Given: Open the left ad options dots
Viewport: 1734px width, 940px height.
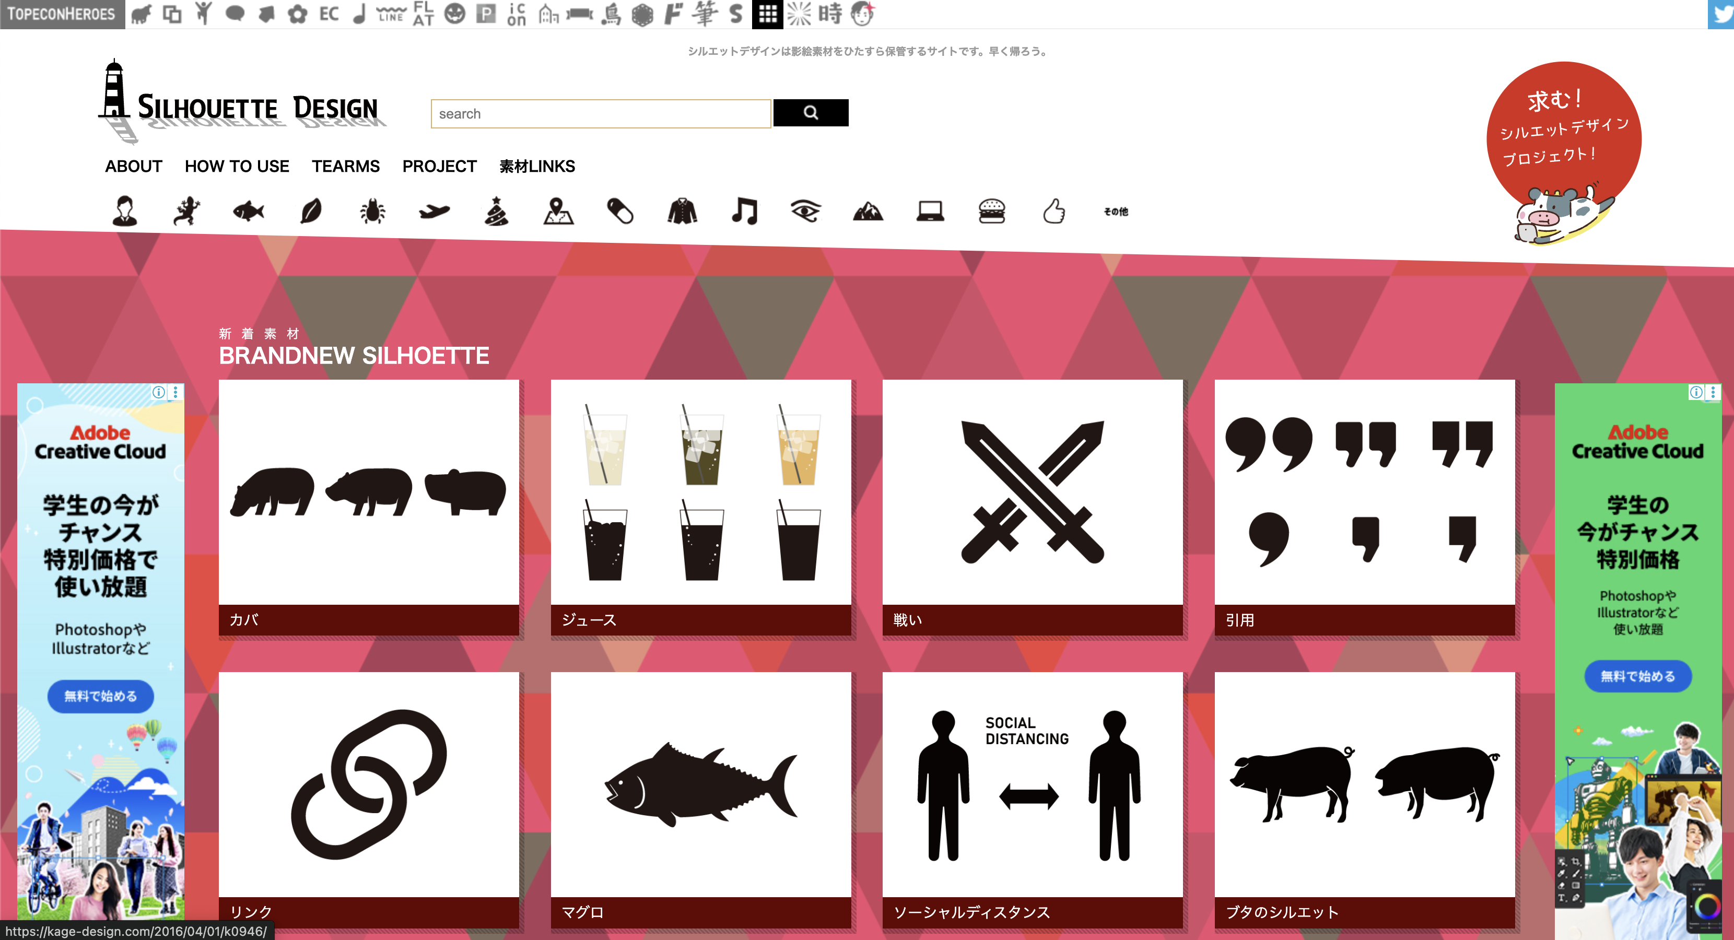Looking at the screenshot, I should 175,392.
